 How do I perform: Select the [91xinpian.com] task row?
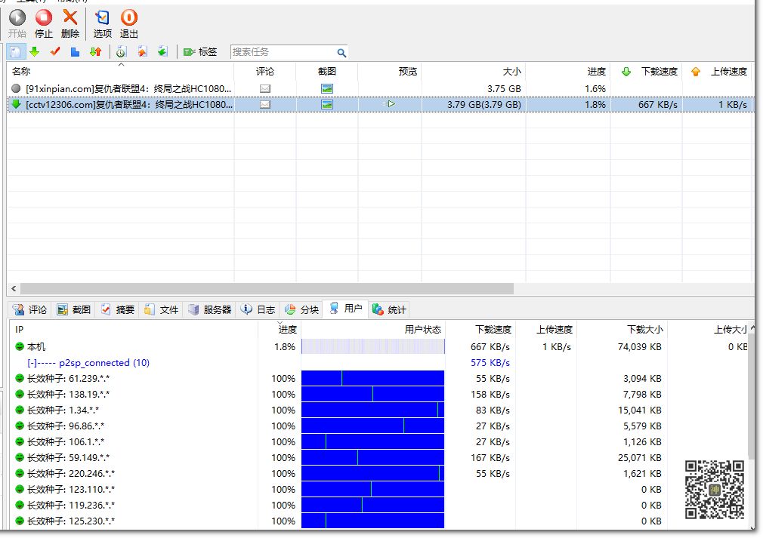(x=380, y=88)
